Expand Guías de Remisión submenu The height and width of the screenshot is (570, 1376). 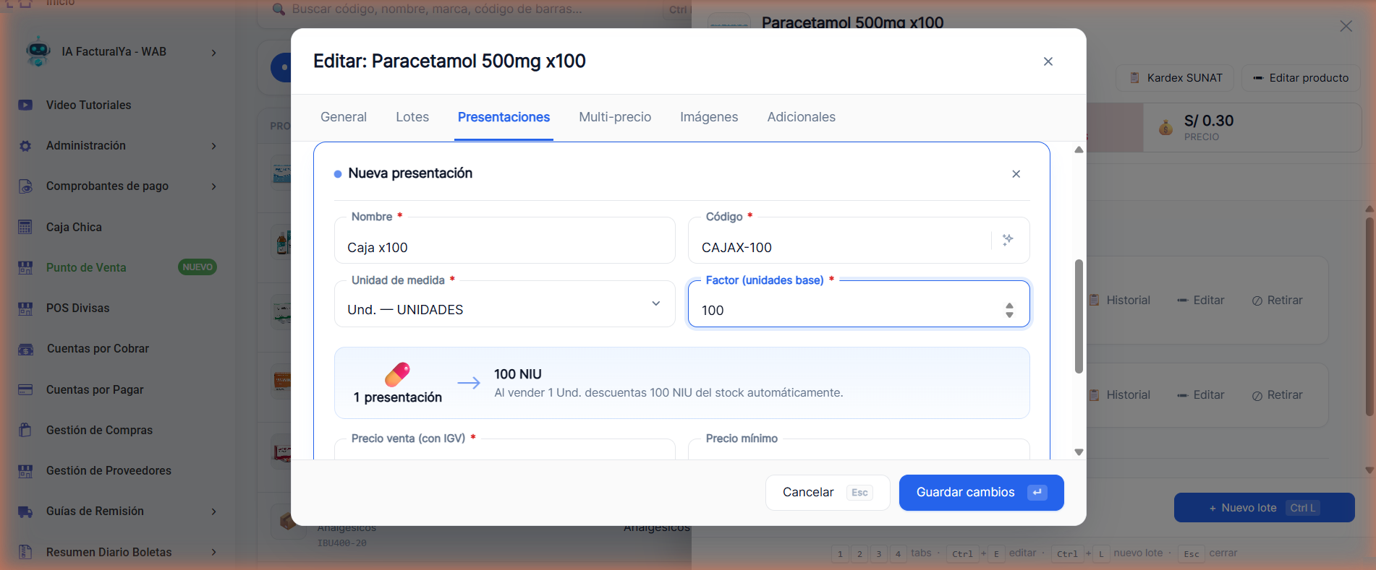214,511
